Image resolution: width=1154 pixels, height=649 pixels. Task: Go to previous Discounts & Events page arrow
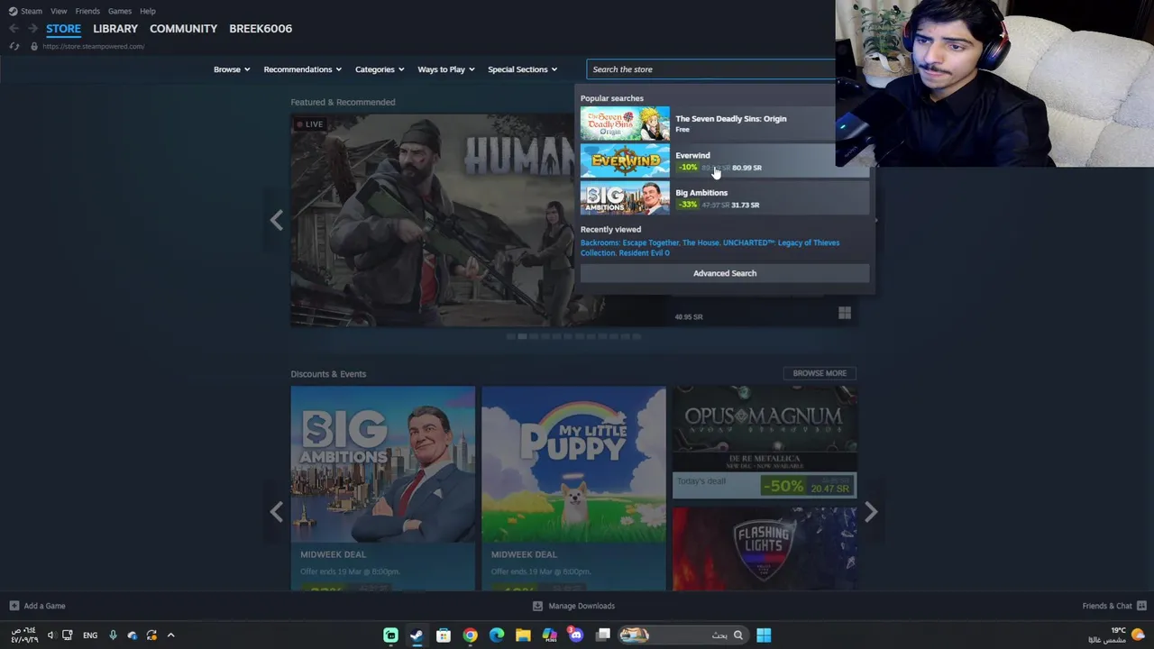pyautogui.click(x=277, y=512)
